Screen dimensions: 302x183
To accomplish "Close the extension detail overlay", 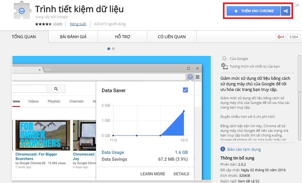I will click(297, 5).
